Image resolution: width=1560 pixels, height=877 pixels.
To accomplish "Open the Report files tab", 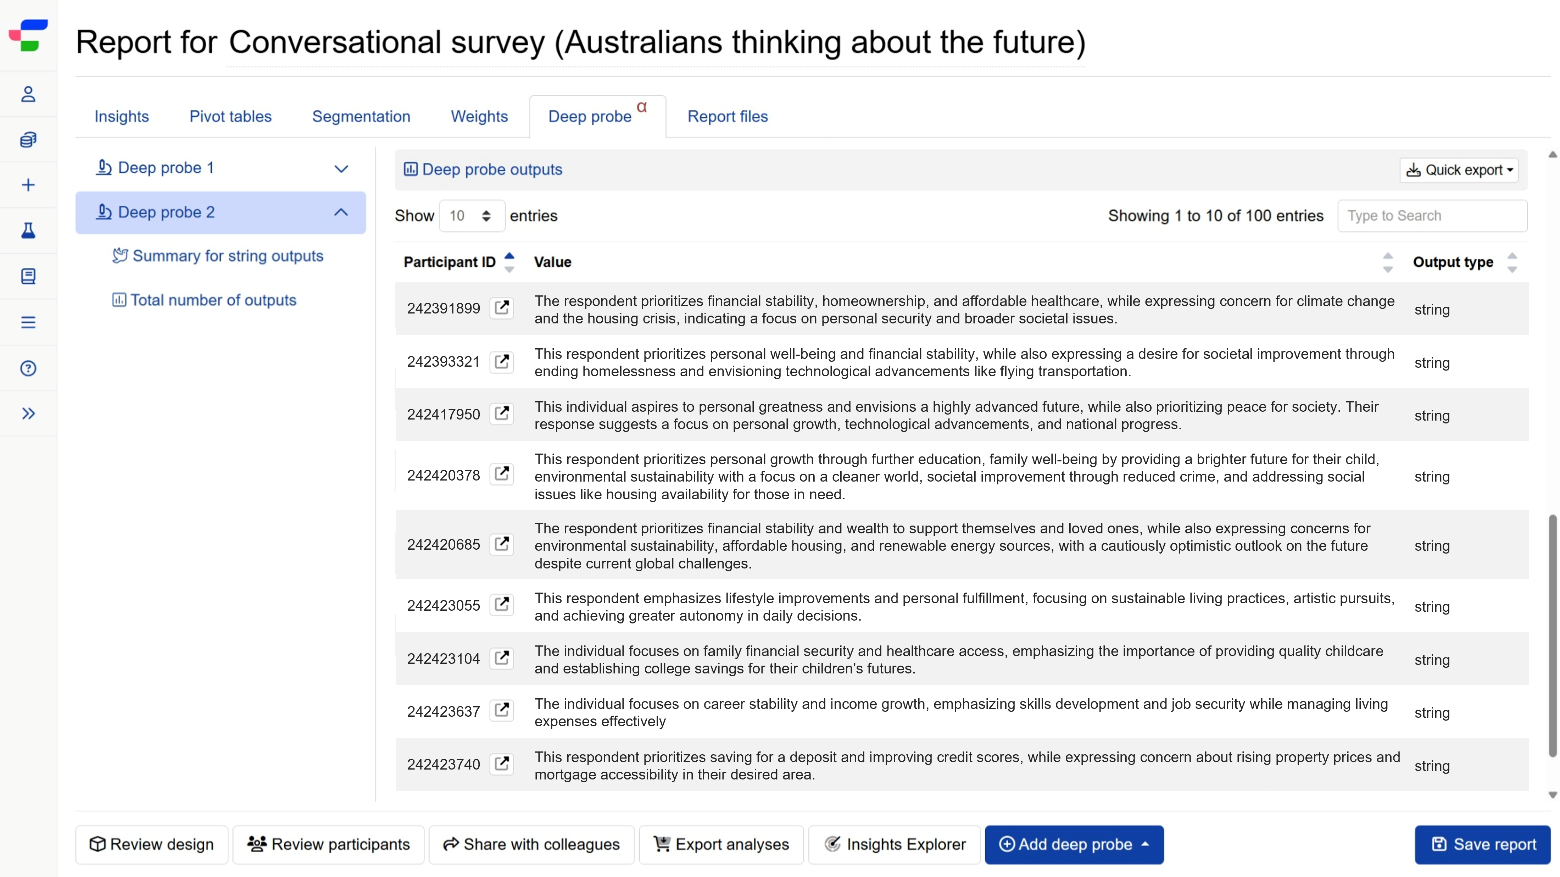I will pos(727,116).
